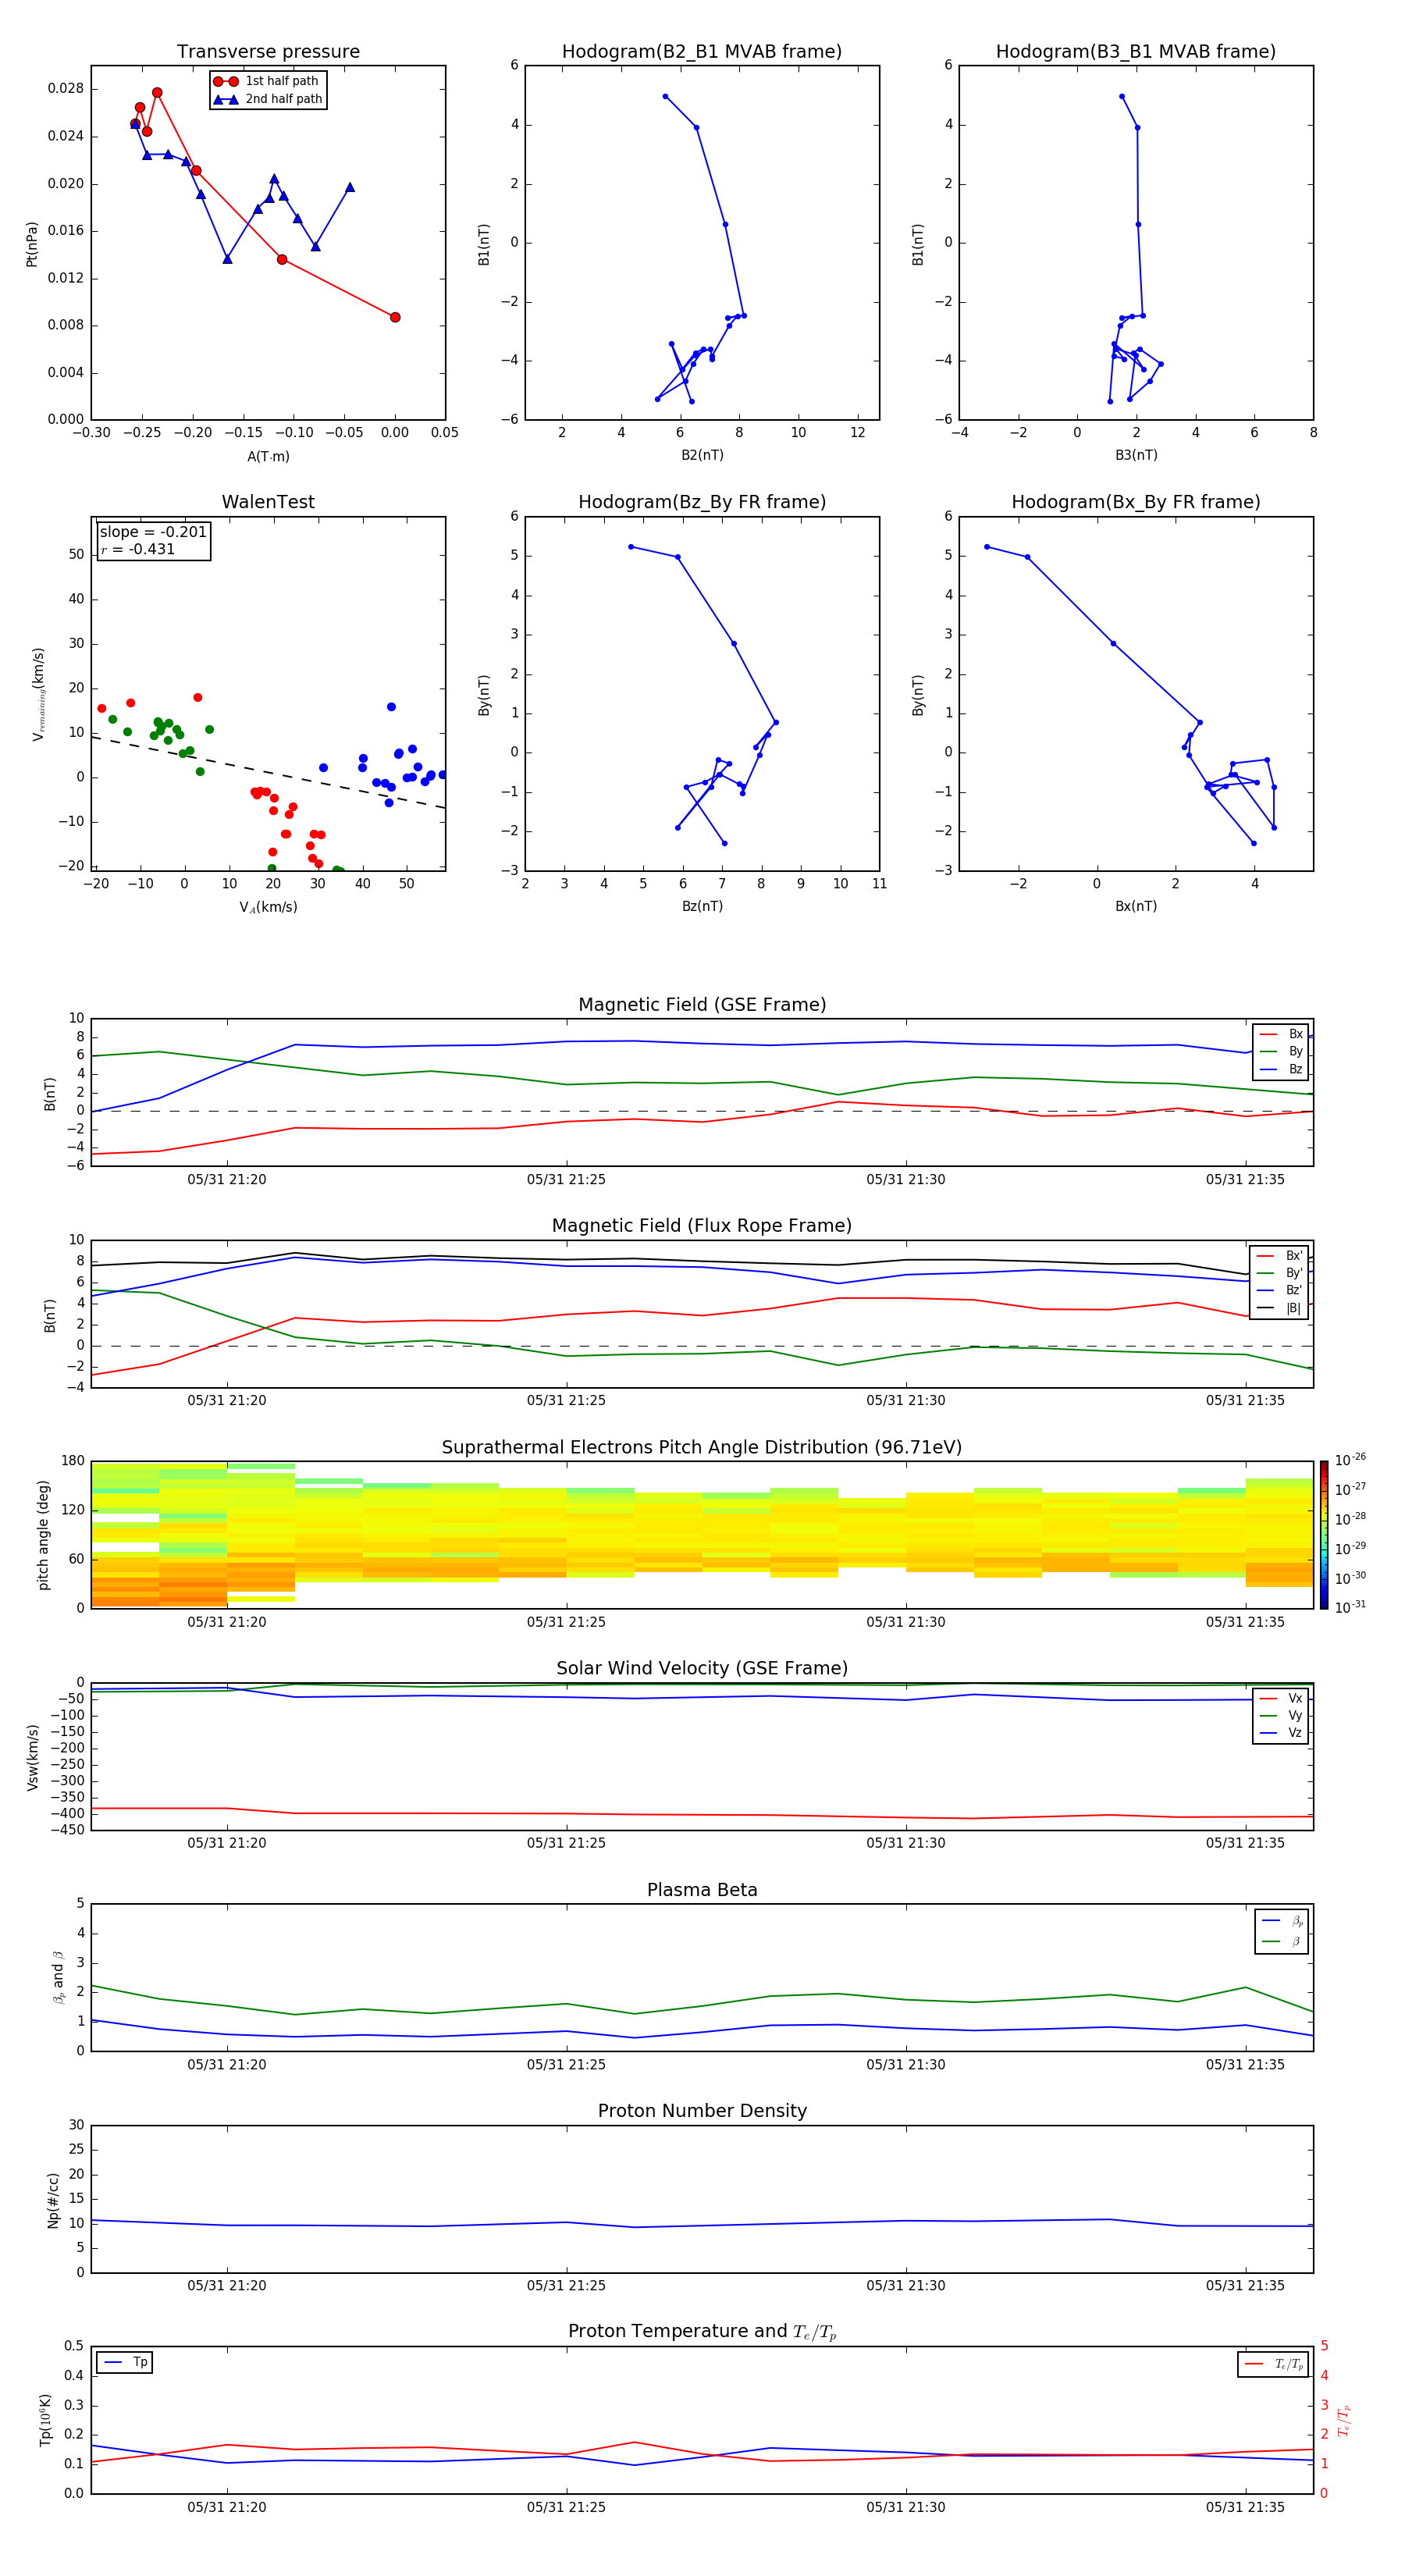
Task: Click the 'Np(#/cc)' axis label
Action: 53,2200
